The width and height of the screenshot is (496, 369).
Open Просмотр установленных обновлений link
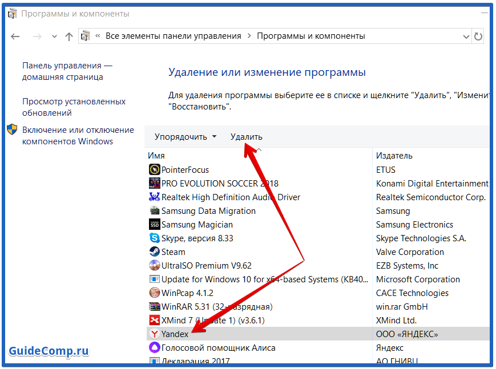pos(74,107)
